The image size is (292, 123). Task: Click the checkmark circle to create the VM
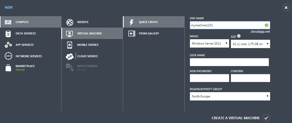[266, 118]
